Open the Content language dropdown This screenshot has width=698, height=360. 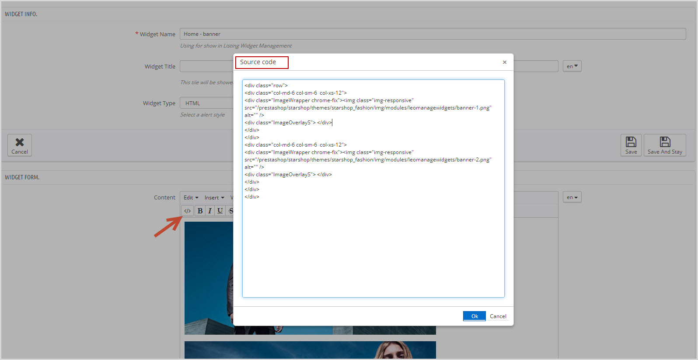pyautogui.click(x=572, y=197)
